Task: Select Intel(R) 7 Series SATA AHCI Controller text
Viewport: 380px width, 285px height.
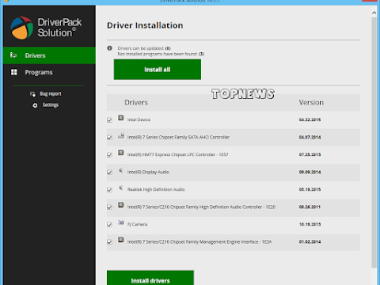Action: click(x=178, y=137)
